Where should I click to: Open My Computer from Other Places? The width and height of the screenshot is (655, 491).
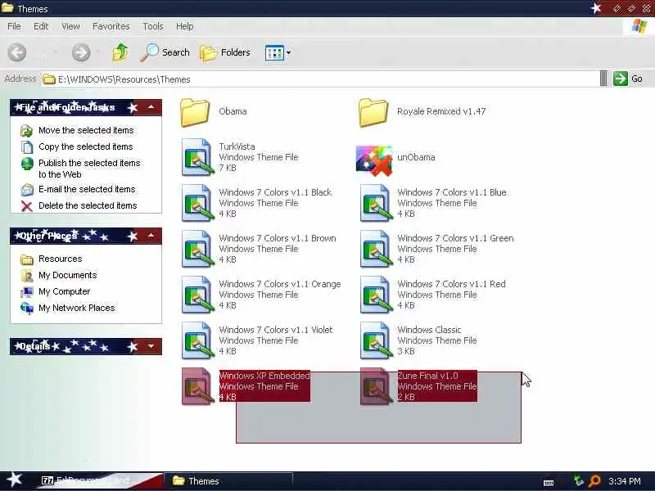65,291
